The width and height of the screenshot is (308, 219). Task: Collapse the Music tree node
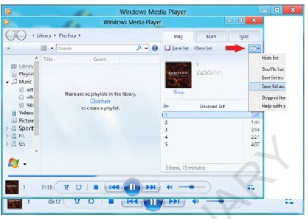tap(7, 82)
